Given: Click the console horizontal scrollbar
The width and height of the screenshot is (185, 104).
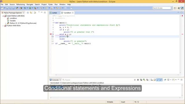Looking at the screenshot, I should click(x=115, y=98).
